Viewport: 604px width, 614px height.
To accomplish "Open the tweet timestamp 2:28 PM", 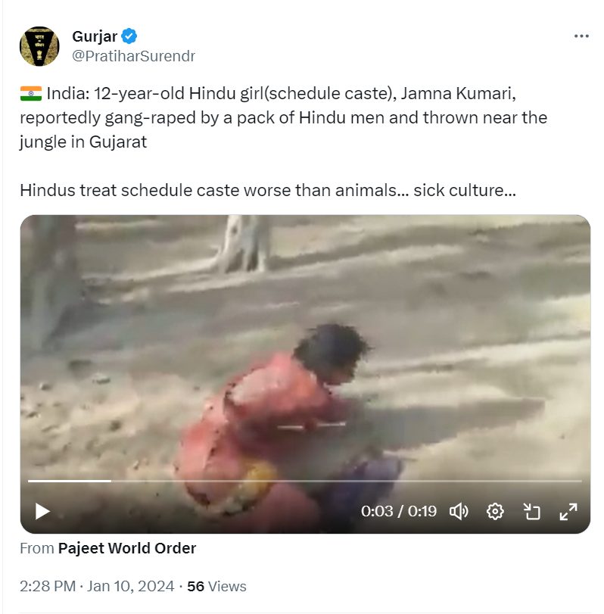I will (x=48, y=586).
